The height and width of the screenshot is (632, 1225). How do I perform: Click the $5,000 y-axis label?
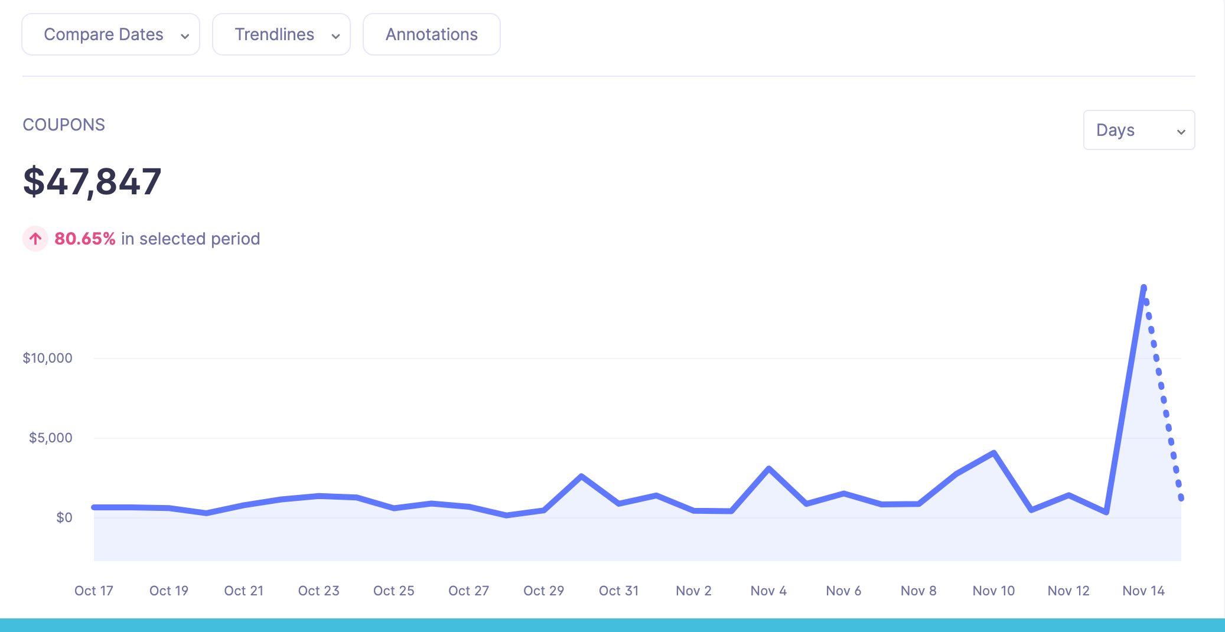(x=51, y=438)
